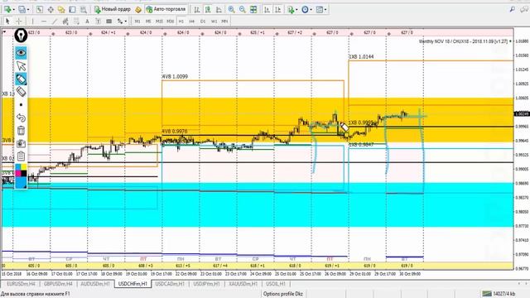This screenshot has width=530, height=298.
Task: Set timeframe to H4
Action: 191,22
